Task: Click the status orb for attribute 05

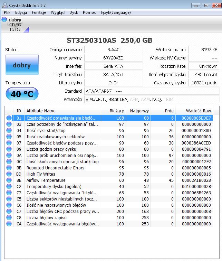Action: coord(9,137)
